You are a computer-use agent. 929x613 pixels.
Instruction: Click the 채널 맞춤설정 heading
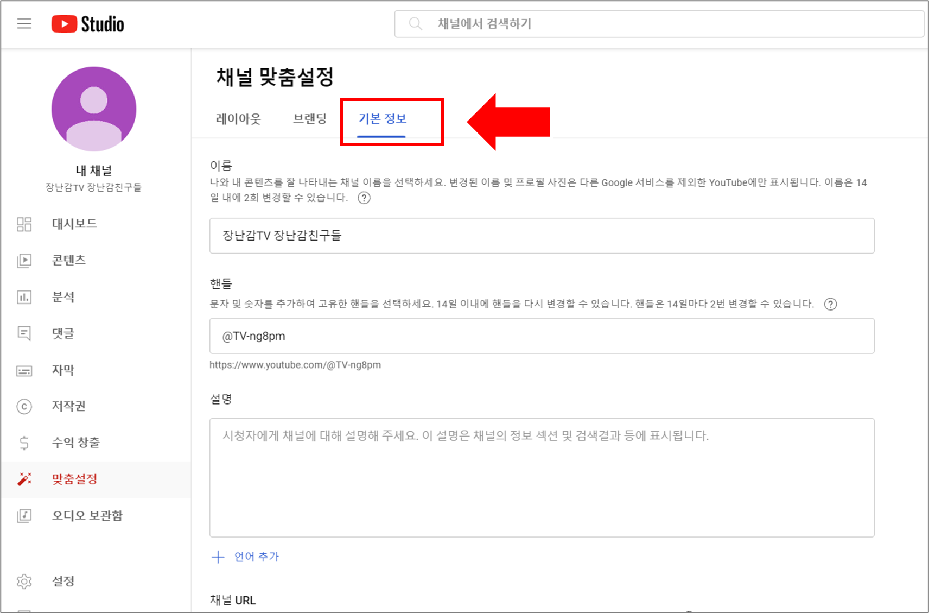tap(275, 77)
